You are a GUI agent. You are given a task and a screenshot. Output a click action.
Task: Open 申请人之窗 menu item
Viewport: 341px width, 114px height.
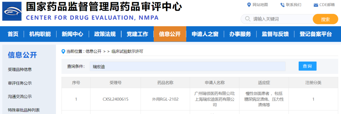coord(205,34)
